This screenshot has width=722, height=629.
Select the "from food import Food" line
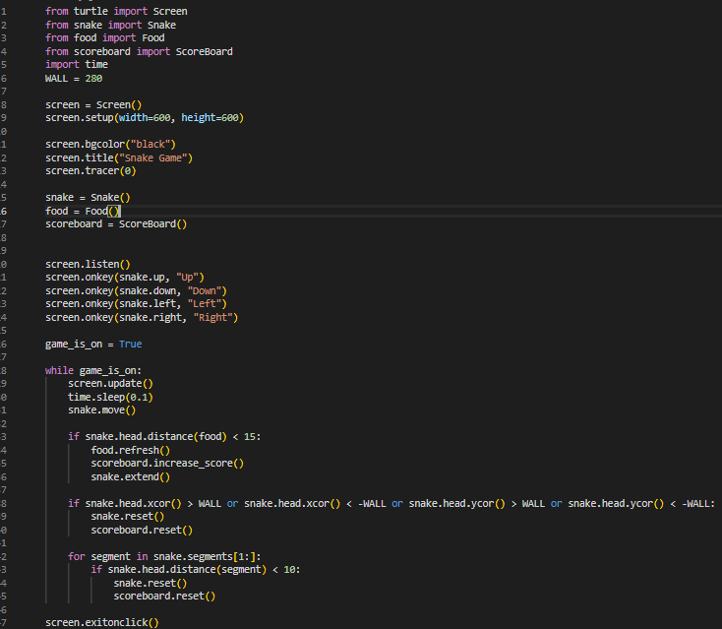105,37
